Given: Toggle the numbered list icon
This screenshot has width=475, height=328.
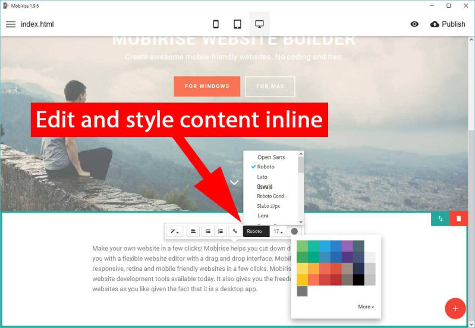Looking at the screenshot, I should (x=220, y=232).
